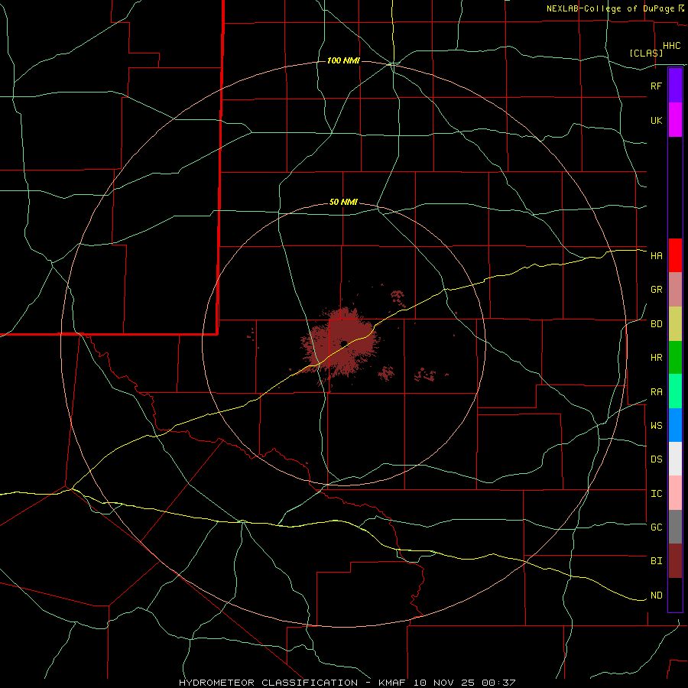The width and height of the screenshot is (688, 688).
Task: Click the black radar site dot in echo center
Action: pos(344,343)
